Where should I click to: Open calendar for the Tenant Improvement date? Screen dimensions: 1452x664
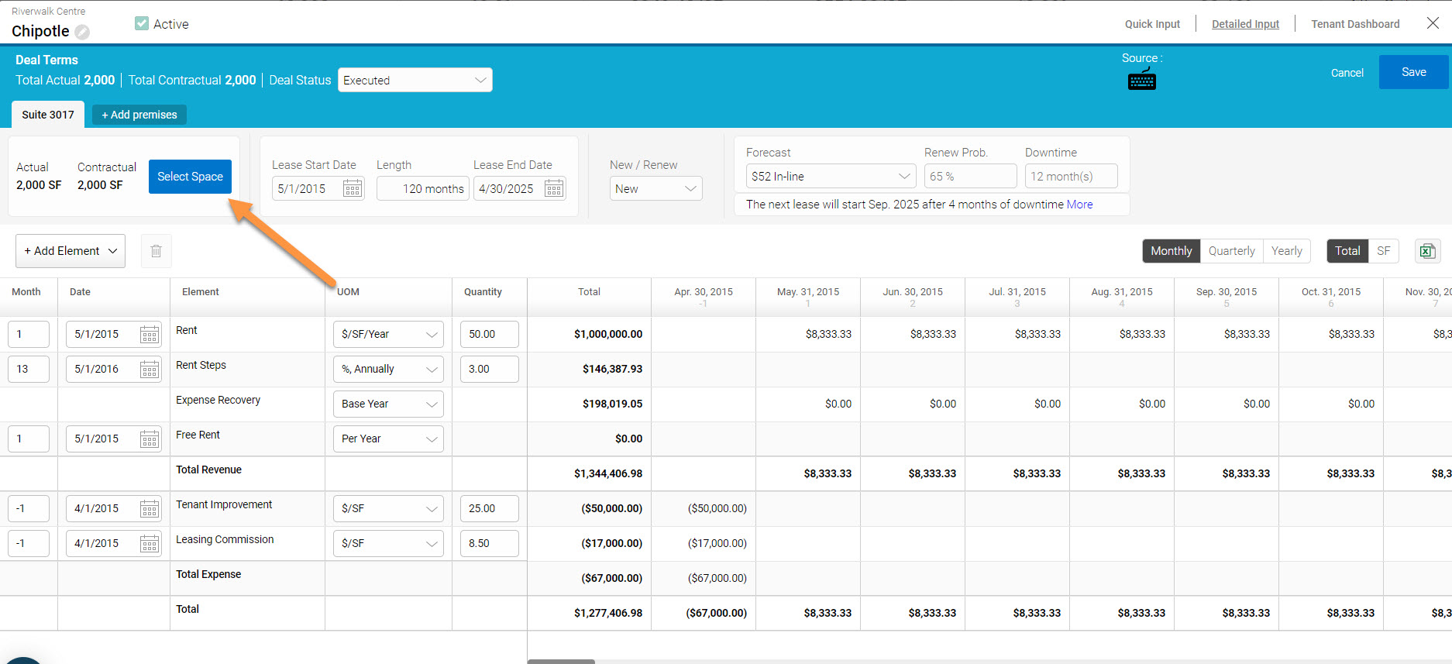(150, 509)
